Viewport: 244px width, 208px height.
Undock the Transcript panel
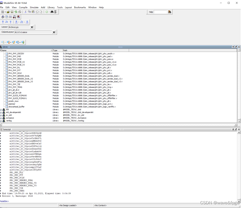236,129
